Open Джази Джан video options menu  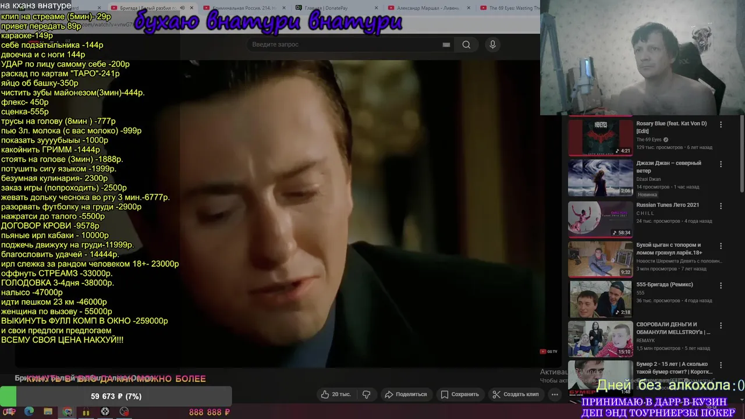(721, 165)
